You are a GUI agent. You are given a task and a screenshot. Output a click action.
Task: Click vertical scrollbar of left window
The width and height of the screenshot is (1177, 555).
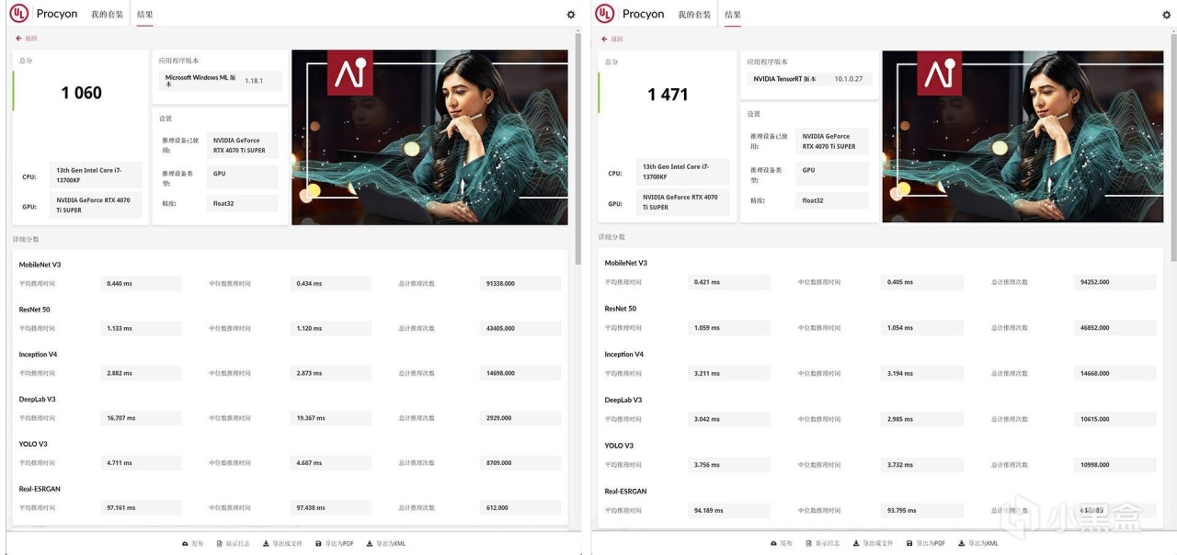(x=577, y=147)
